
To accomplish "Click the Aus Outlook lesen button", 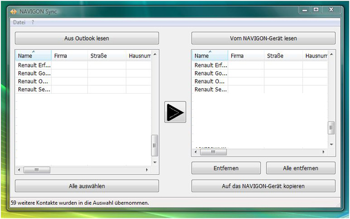I will [x=86, y=38].
